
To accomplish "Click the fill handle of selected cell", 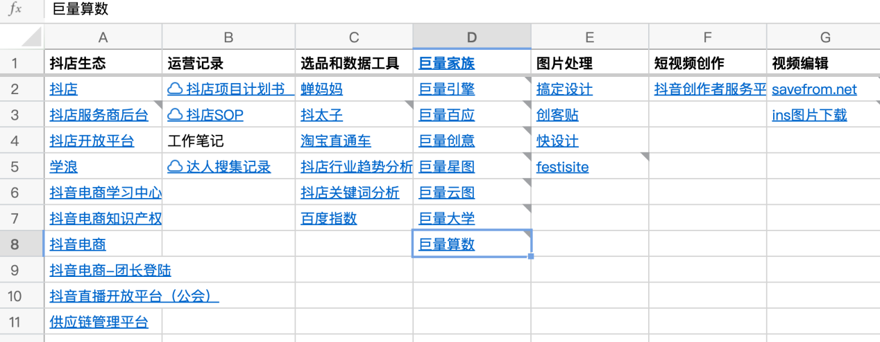I will (531, 257).
